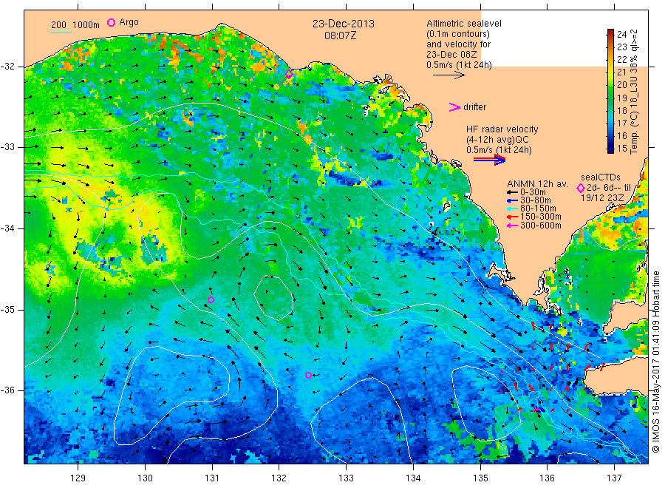Click the '23-Dec-2013' date title
Screen dimensions: 665x488
click(x=344, y=24)
